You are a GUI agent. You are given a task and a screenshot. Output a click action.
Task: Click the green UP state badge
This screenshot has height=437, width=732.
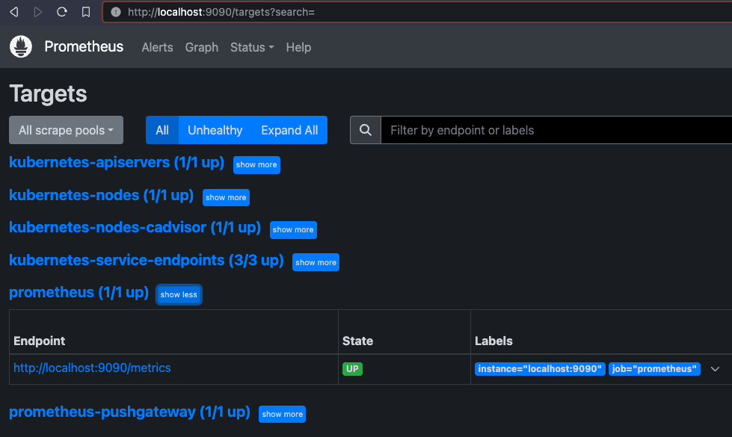click(352, 368)
